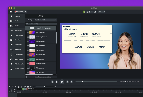Click the timeline playhead marker
This screenshot has width=143, height=97.
pos(25,89)
